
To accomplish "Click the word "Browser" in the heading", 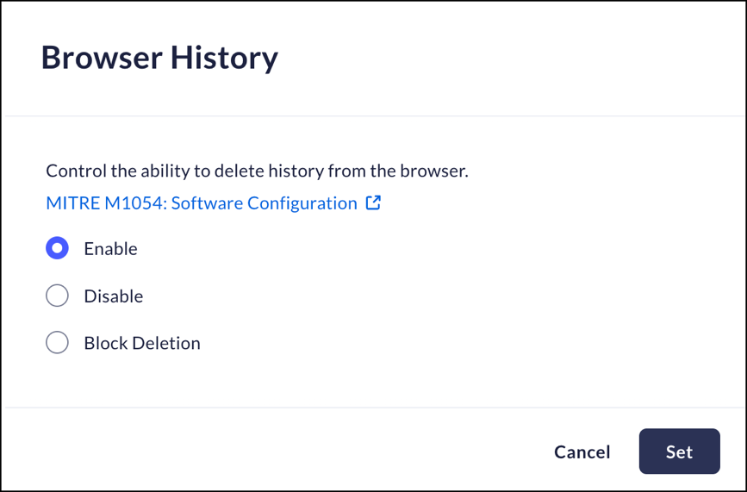I will (x=100, y=58).
